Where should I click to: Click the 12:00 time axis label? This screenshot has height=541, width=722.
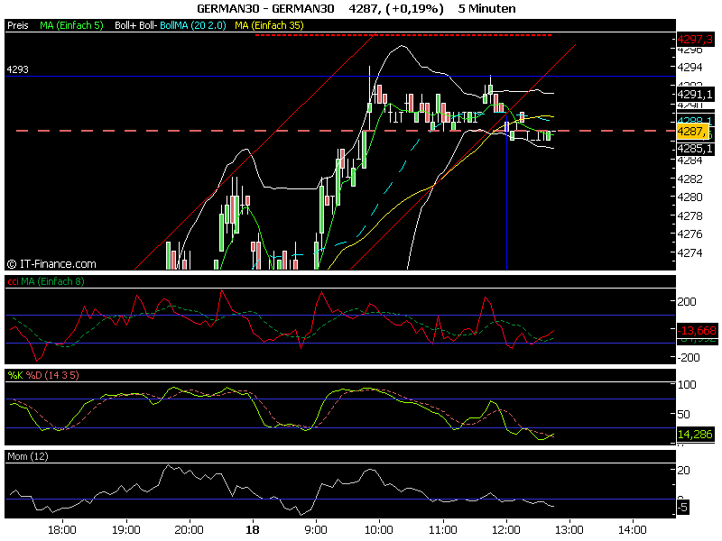click(506, 530)
